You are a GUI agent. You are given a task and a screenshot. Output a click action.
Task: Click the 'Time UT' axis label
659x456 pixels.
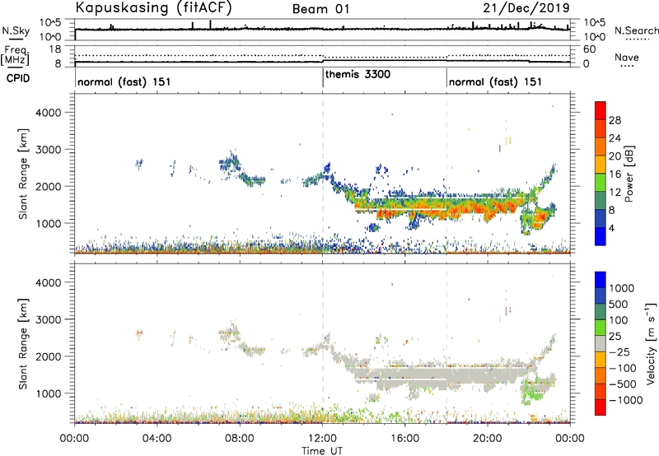pyautogui.click(x=322, y=450)
